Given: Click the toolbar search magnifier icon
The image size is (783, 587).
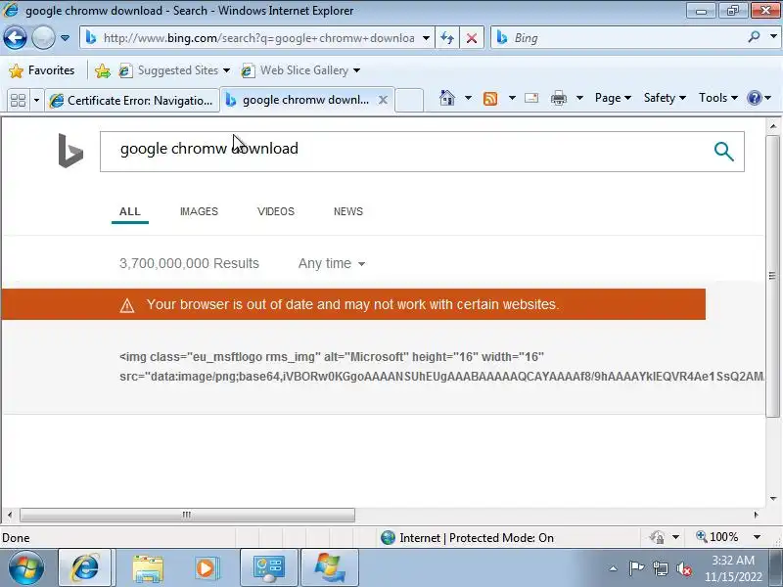Looking at the screenshot, I should tap(754, 37).
